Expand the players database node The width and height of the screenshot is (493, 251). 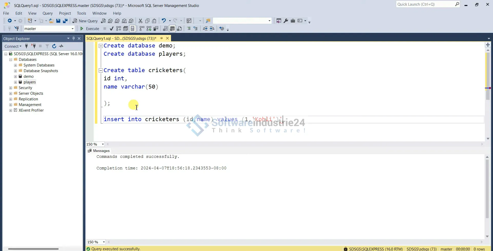(15, 82)
